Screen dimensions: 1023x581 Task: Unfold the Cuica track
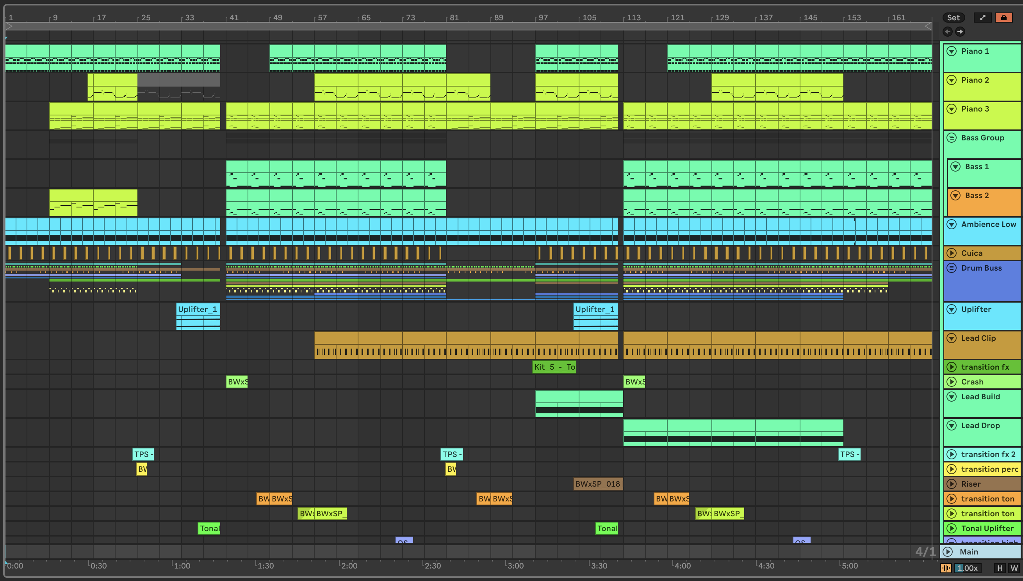952,253
